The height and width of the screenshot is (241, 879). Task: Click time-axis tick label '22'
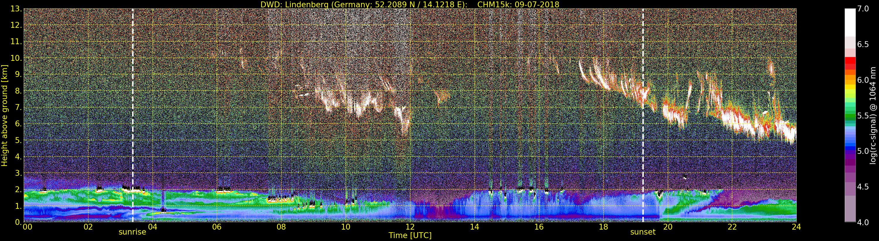(x=732, y=227)
